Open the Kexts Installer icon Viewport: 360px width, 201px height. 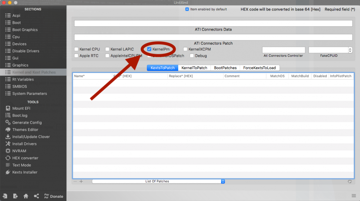click(x=8, y=172)
